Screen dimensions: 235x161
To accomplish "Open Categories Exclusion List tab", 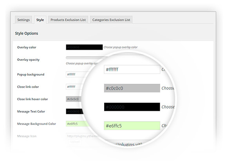I will pyautogui.click(x=111, y=20).
